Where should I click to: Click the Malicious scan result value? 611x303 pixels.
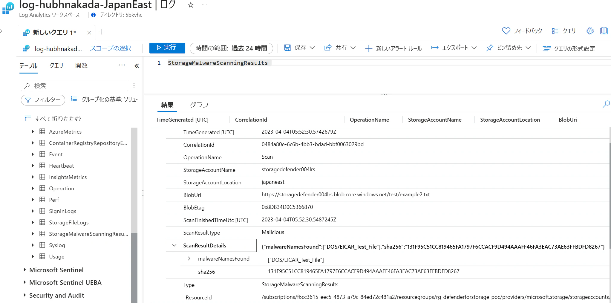[273, 232]
